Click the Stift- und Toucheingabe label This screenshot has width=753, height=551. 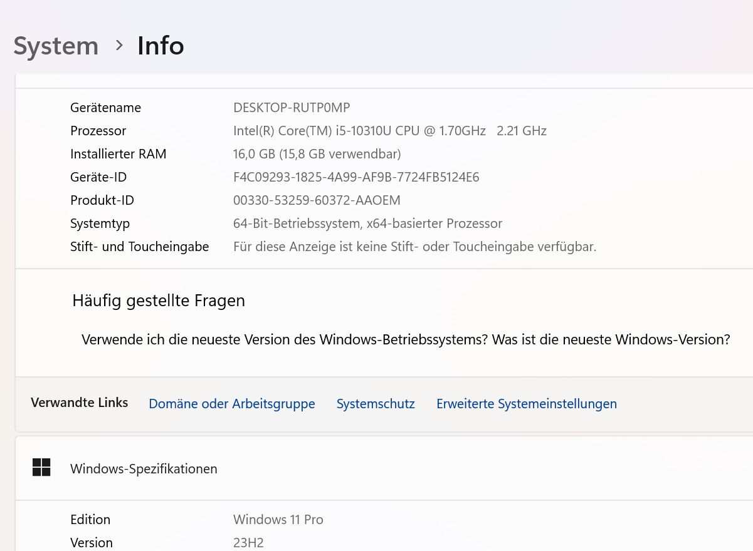pyautogui.click(x=139, y=247)
